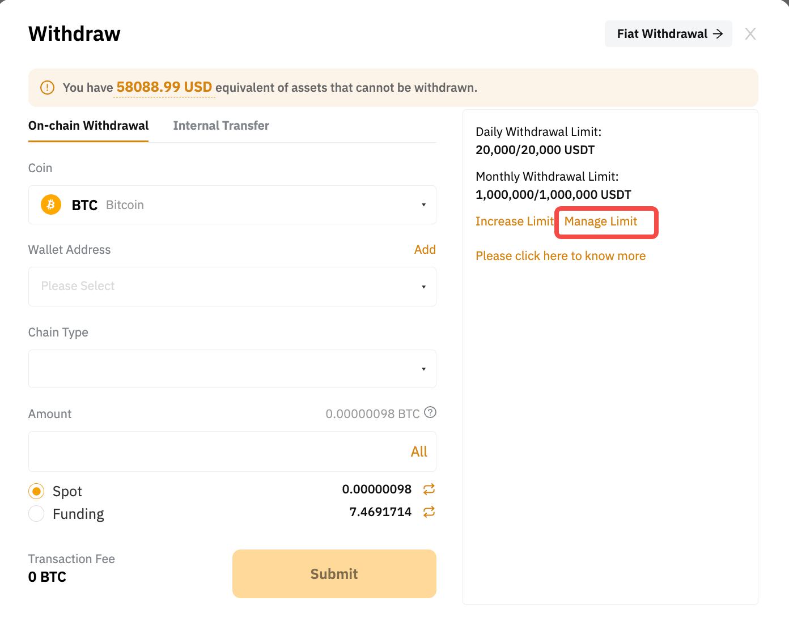Open the Increase Limit link
The height and width of the screenshot is (622, 789).
pos(514,221)
